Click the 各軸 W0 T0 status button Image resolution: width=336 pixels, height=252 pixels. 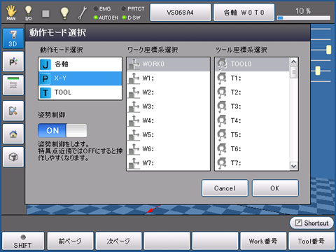click(244, 13)
